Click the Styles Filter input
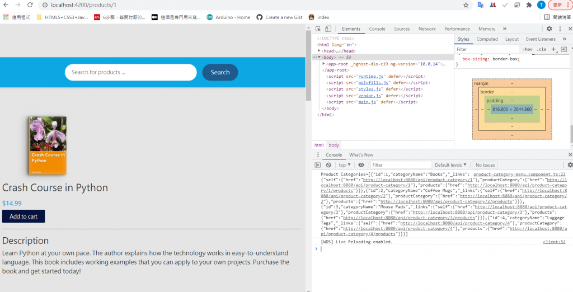This screenshot has height=292, width=573. (487, 49)
